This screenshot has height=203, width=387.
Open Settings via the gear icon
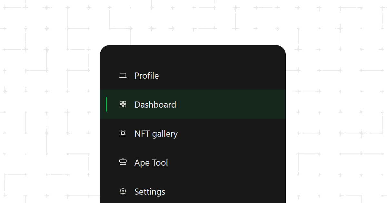123,191
